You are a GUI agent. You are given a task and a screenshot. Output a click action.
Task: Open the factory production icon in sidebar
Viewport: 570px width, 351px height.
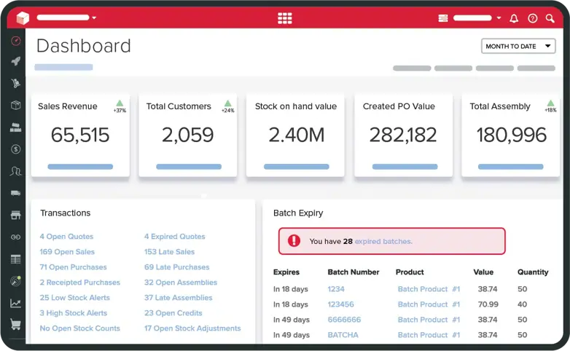15,127
